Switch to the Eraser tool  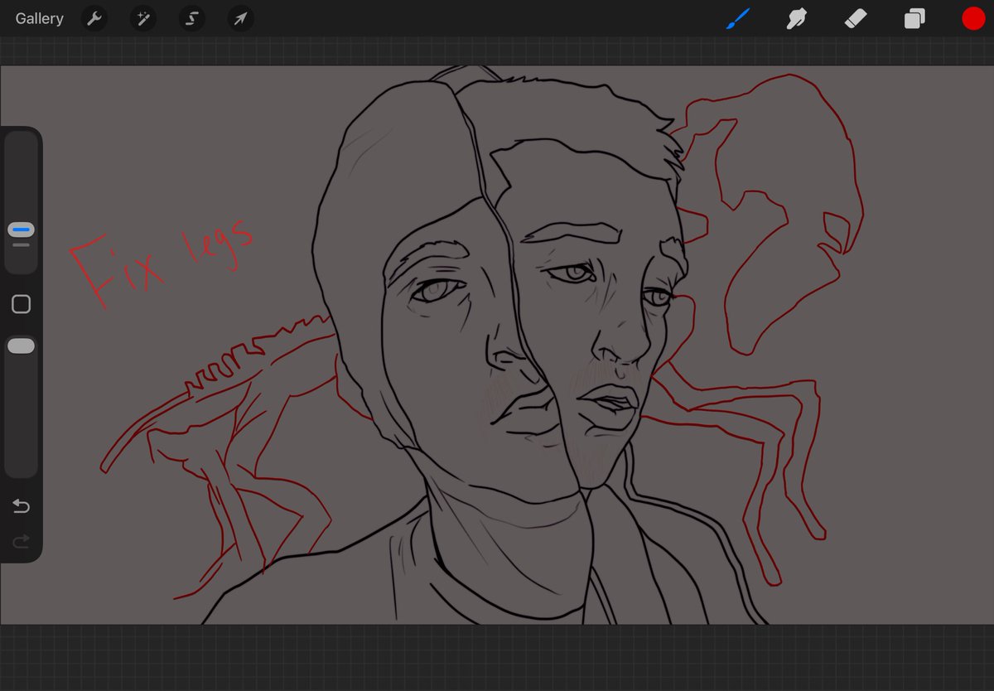click(855, 18)
